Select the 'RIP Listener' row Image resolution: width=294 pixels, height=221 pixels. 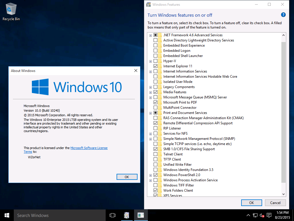pyautogui.click(x=172, y=128)
